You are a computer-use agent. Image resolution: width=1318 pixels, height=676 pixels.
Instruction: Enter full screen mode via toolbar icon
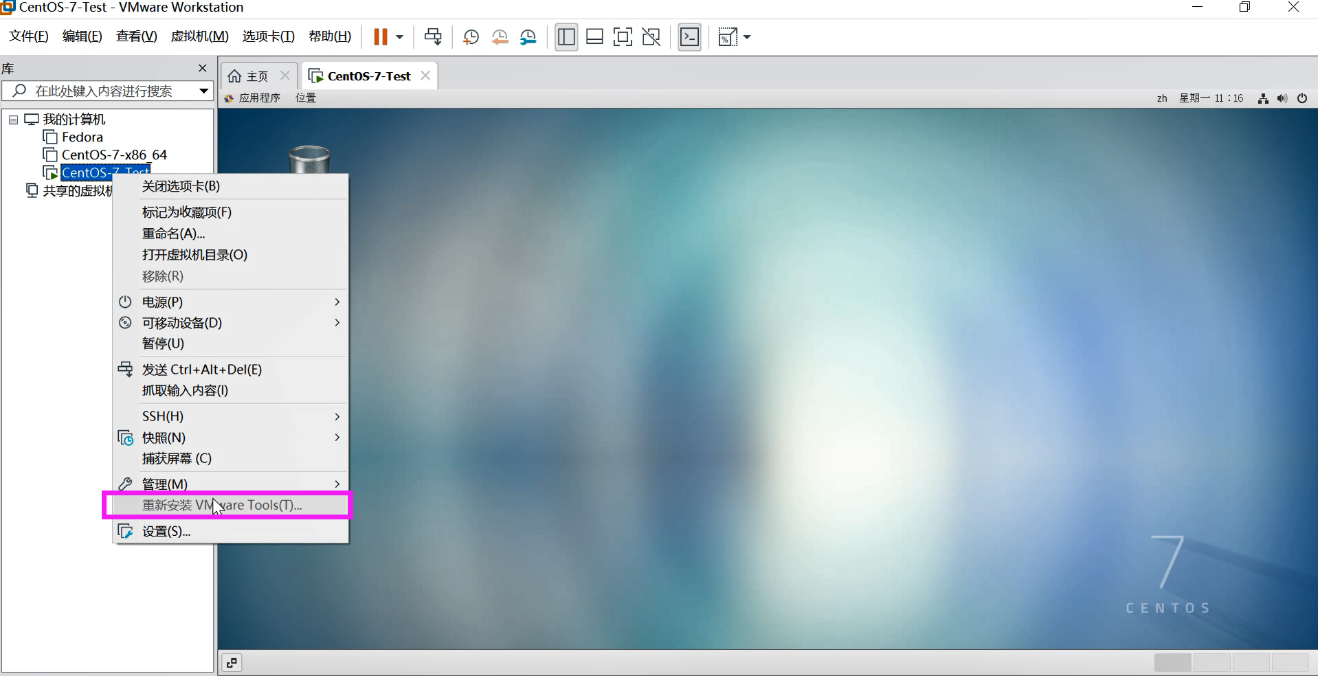point(623,36)
